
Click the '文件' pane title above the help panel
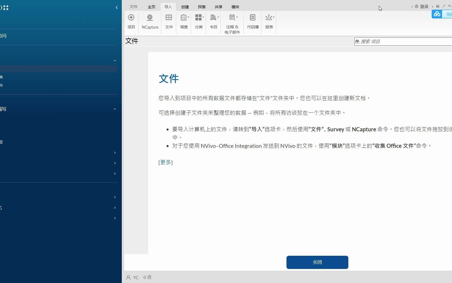tap(132, 41)
